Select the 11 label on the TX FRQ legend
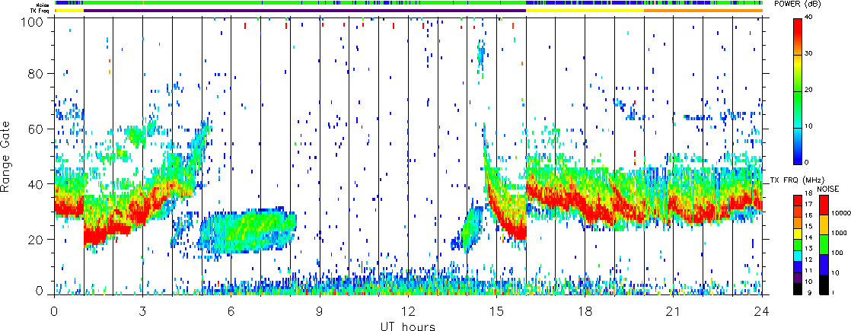 [x=808, y=270]
